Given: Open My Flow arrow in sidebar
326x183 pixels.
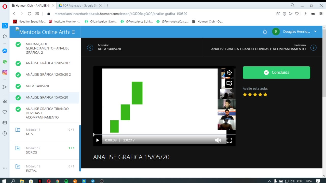Looking at the screenshot, I should point(5,87).
